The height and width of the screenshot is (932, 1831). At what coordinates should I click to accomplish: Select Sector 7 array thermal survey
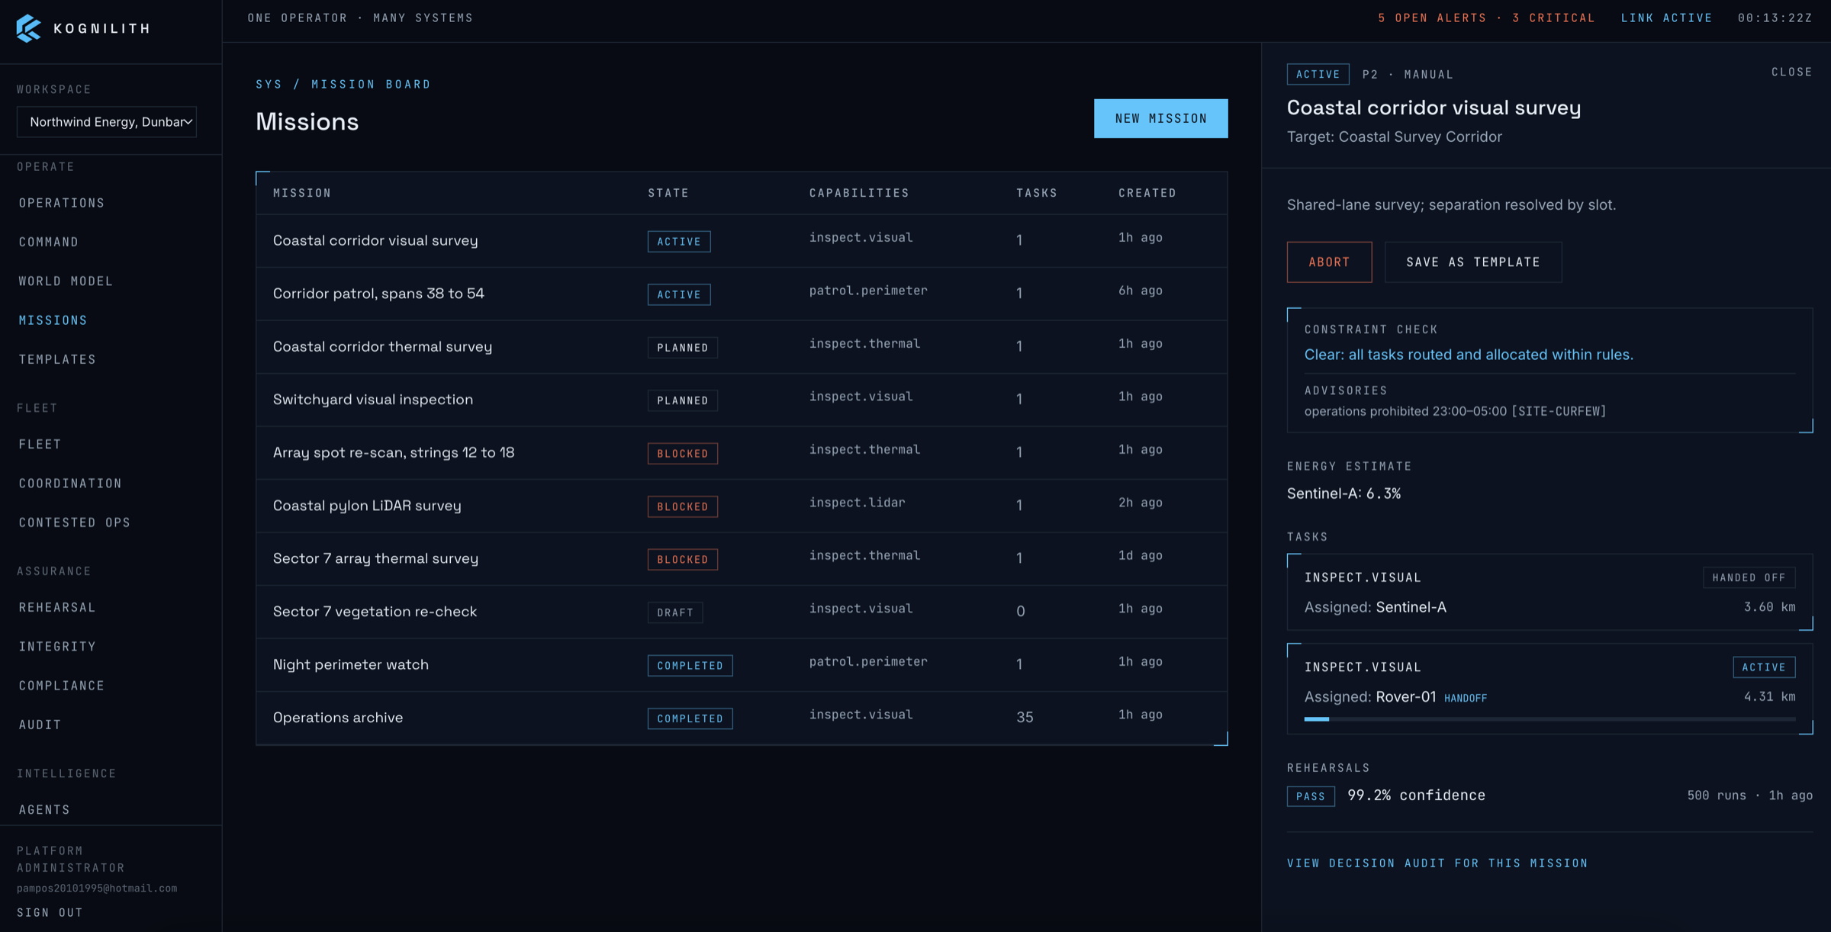point(742,558)
